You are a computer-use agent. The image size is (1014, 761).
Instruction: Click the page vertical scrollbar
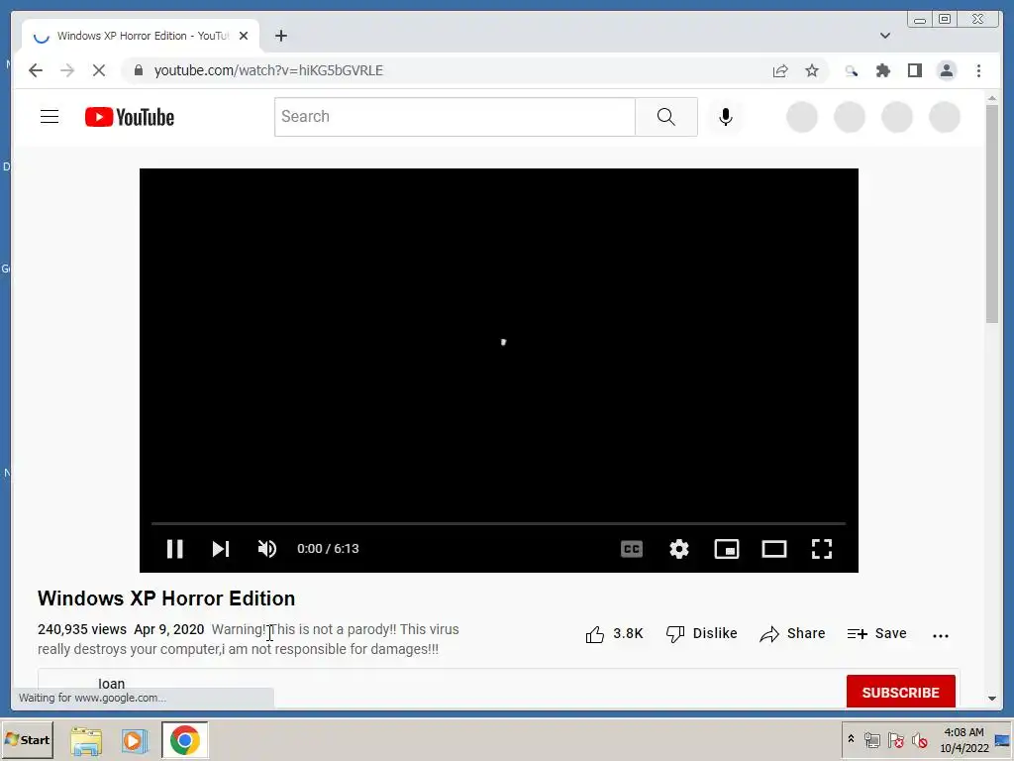pyautogui.click(x=992, y=214)
